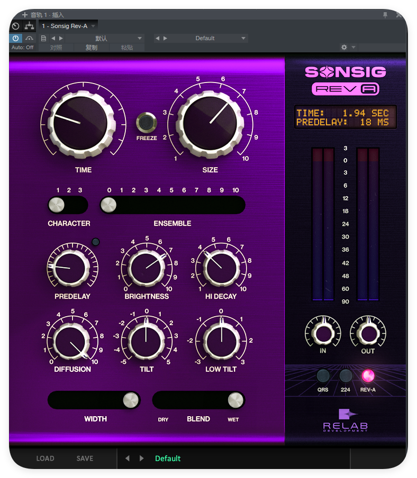Viewport: 417px width, 478px height.
Task: Click the 音轨 1 - 插入 title text
Action: 47,15
